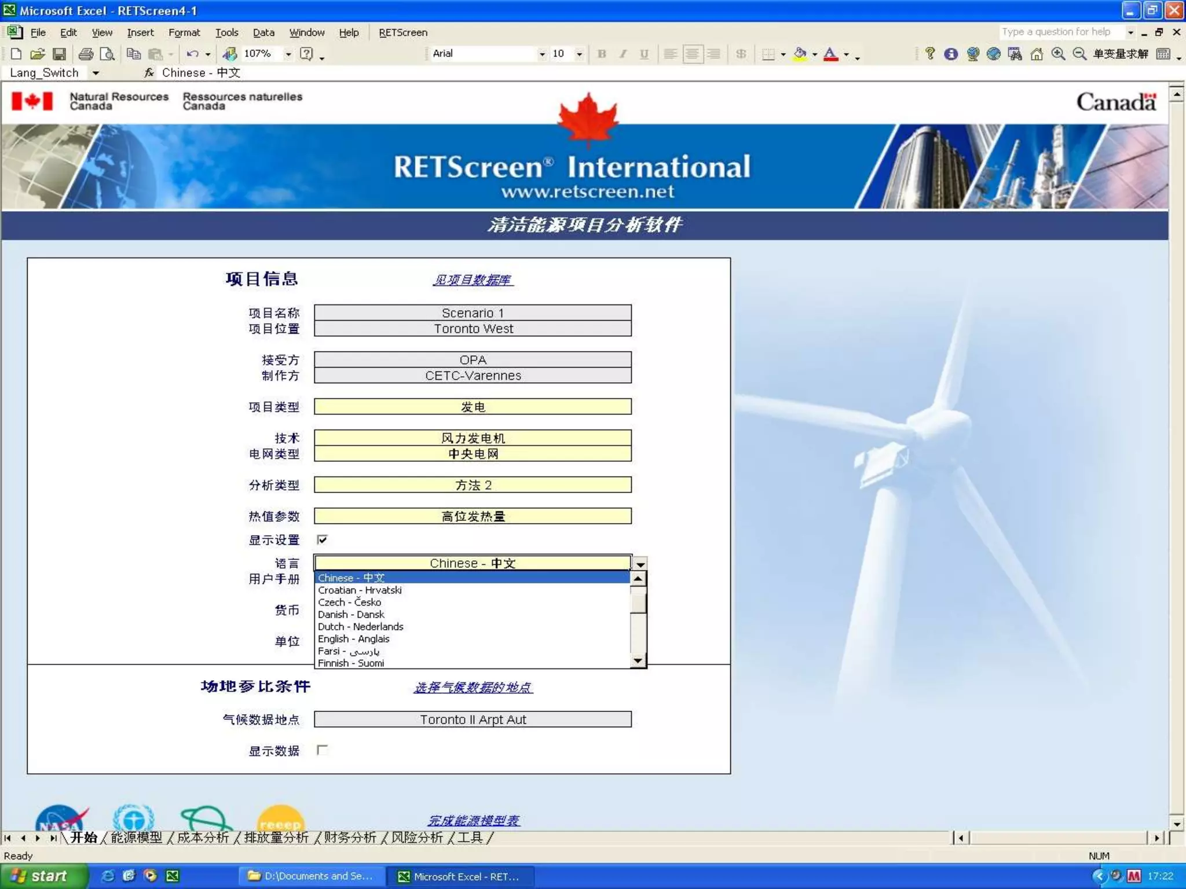Image resolution: width=1186 pixels, height=889 pixels.
Task: Click the RETScreen home icon
Action: (1037, 54)
